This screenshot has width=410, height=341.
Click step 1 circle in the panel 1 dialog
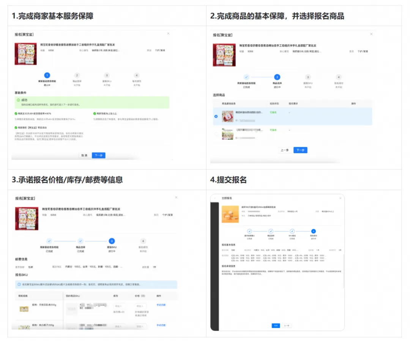(47, 75)
